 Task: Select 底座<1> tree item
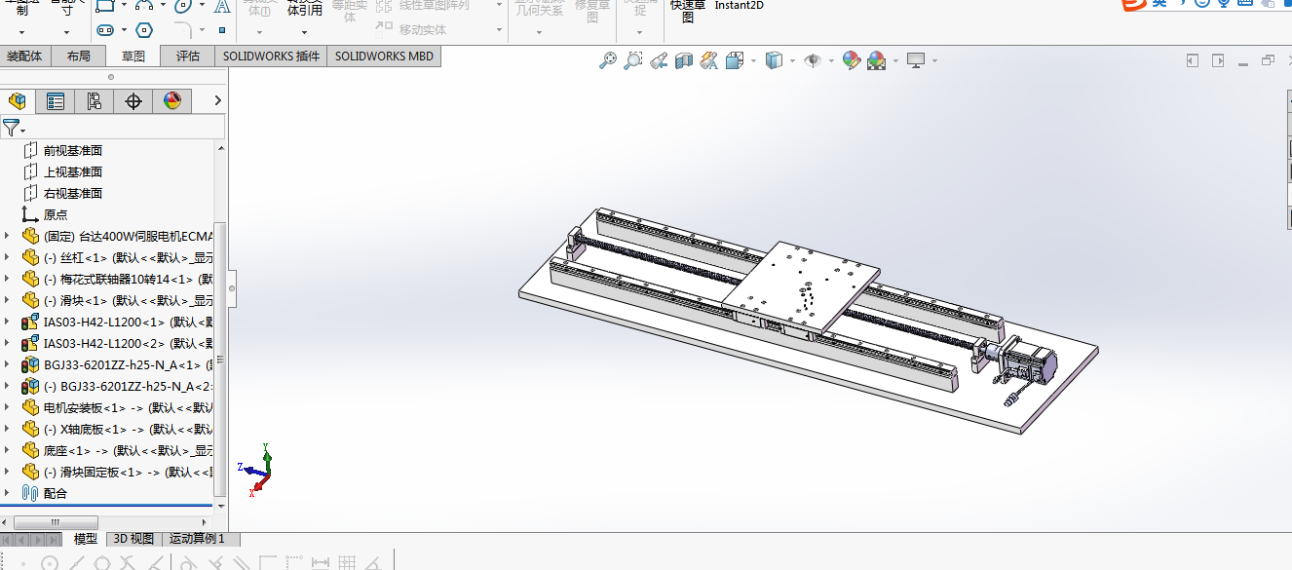click(116, 450)
